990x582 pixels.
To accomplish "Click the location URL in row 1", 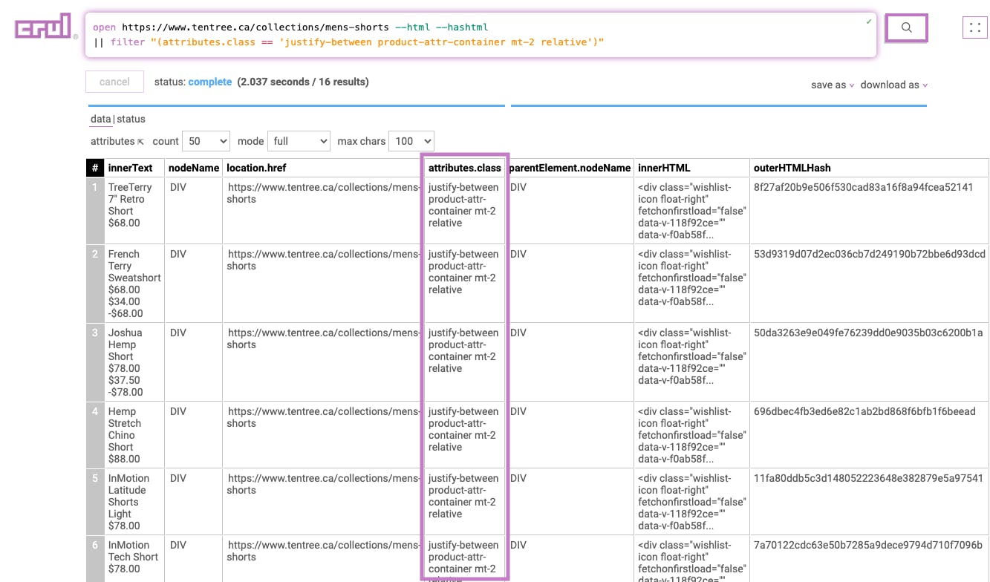I will point(323,193).
